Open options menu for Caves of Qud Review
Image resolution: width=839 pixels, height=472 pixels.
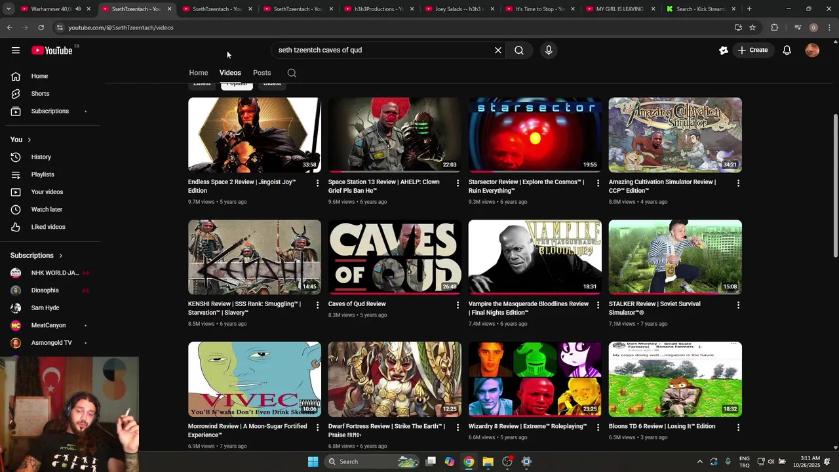click(458, 305)
